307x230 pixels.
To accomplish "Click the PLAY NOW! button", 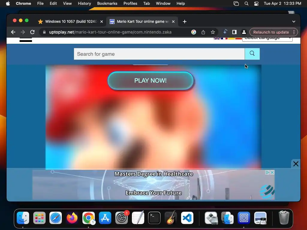I will [x=151, y=81].
